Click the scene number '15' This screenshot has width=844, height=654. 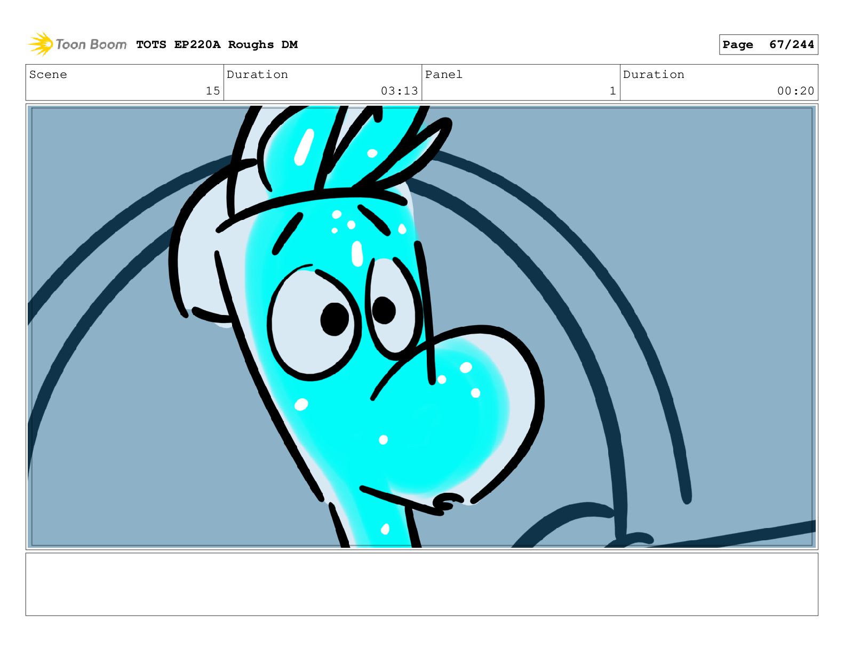coord(213,91)
